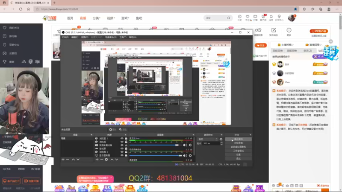Viewport: 342px width, 192px height.
Task: Toggle lock on video capture device source
Action: tap(126, 145)
